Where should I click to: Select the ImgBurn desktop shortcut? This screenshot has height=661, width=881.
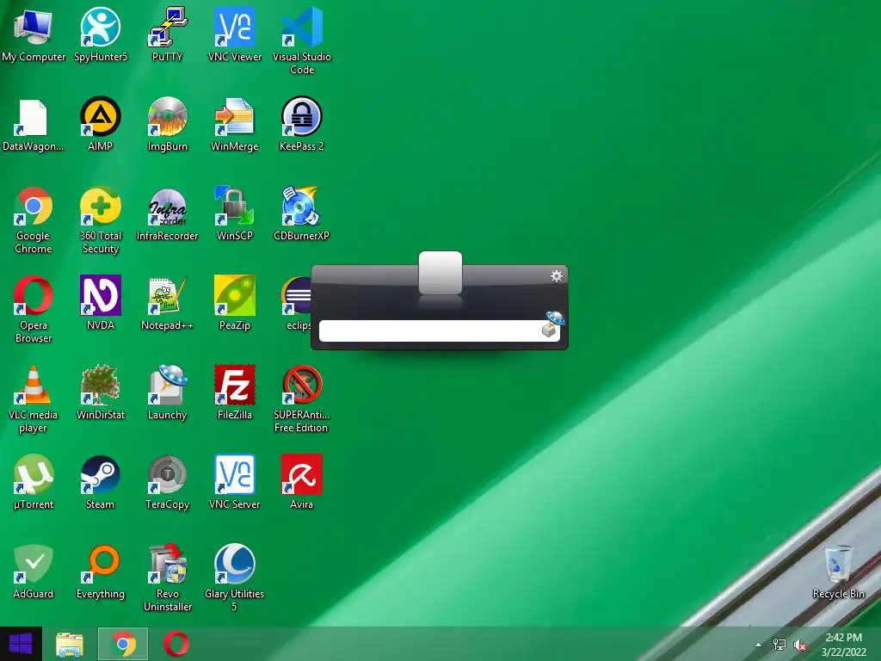point(168,124)
